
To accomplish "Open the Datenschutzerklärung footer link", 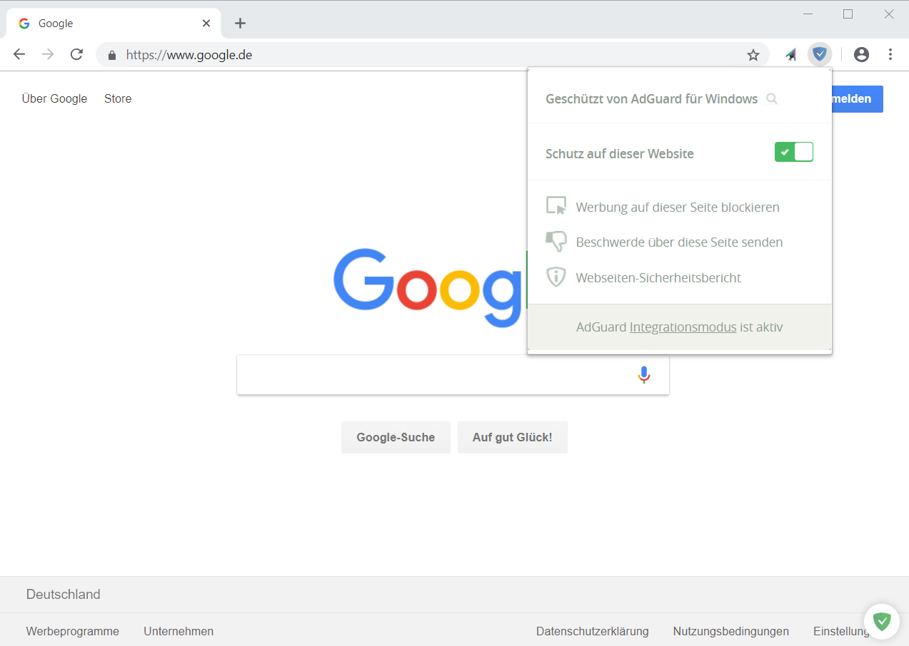I will pos(593,631).
